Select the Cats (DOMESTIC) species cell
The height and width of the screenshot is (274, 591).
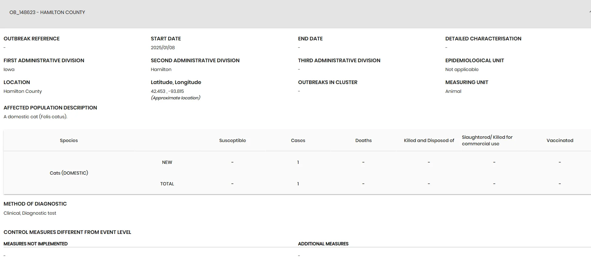[69, 173]
